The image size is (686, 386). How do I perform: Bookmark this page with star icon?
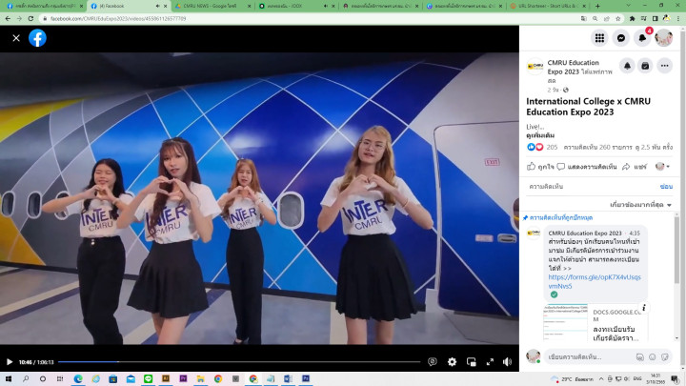click(x=617, y=19)
